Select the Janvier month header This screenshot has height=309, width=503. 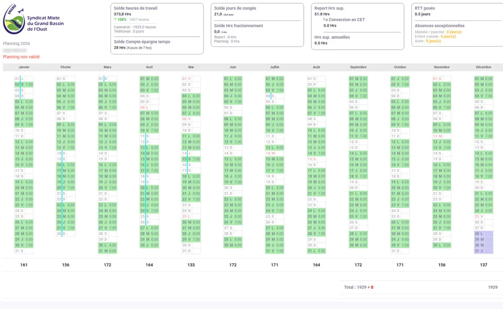click(24, 67)
